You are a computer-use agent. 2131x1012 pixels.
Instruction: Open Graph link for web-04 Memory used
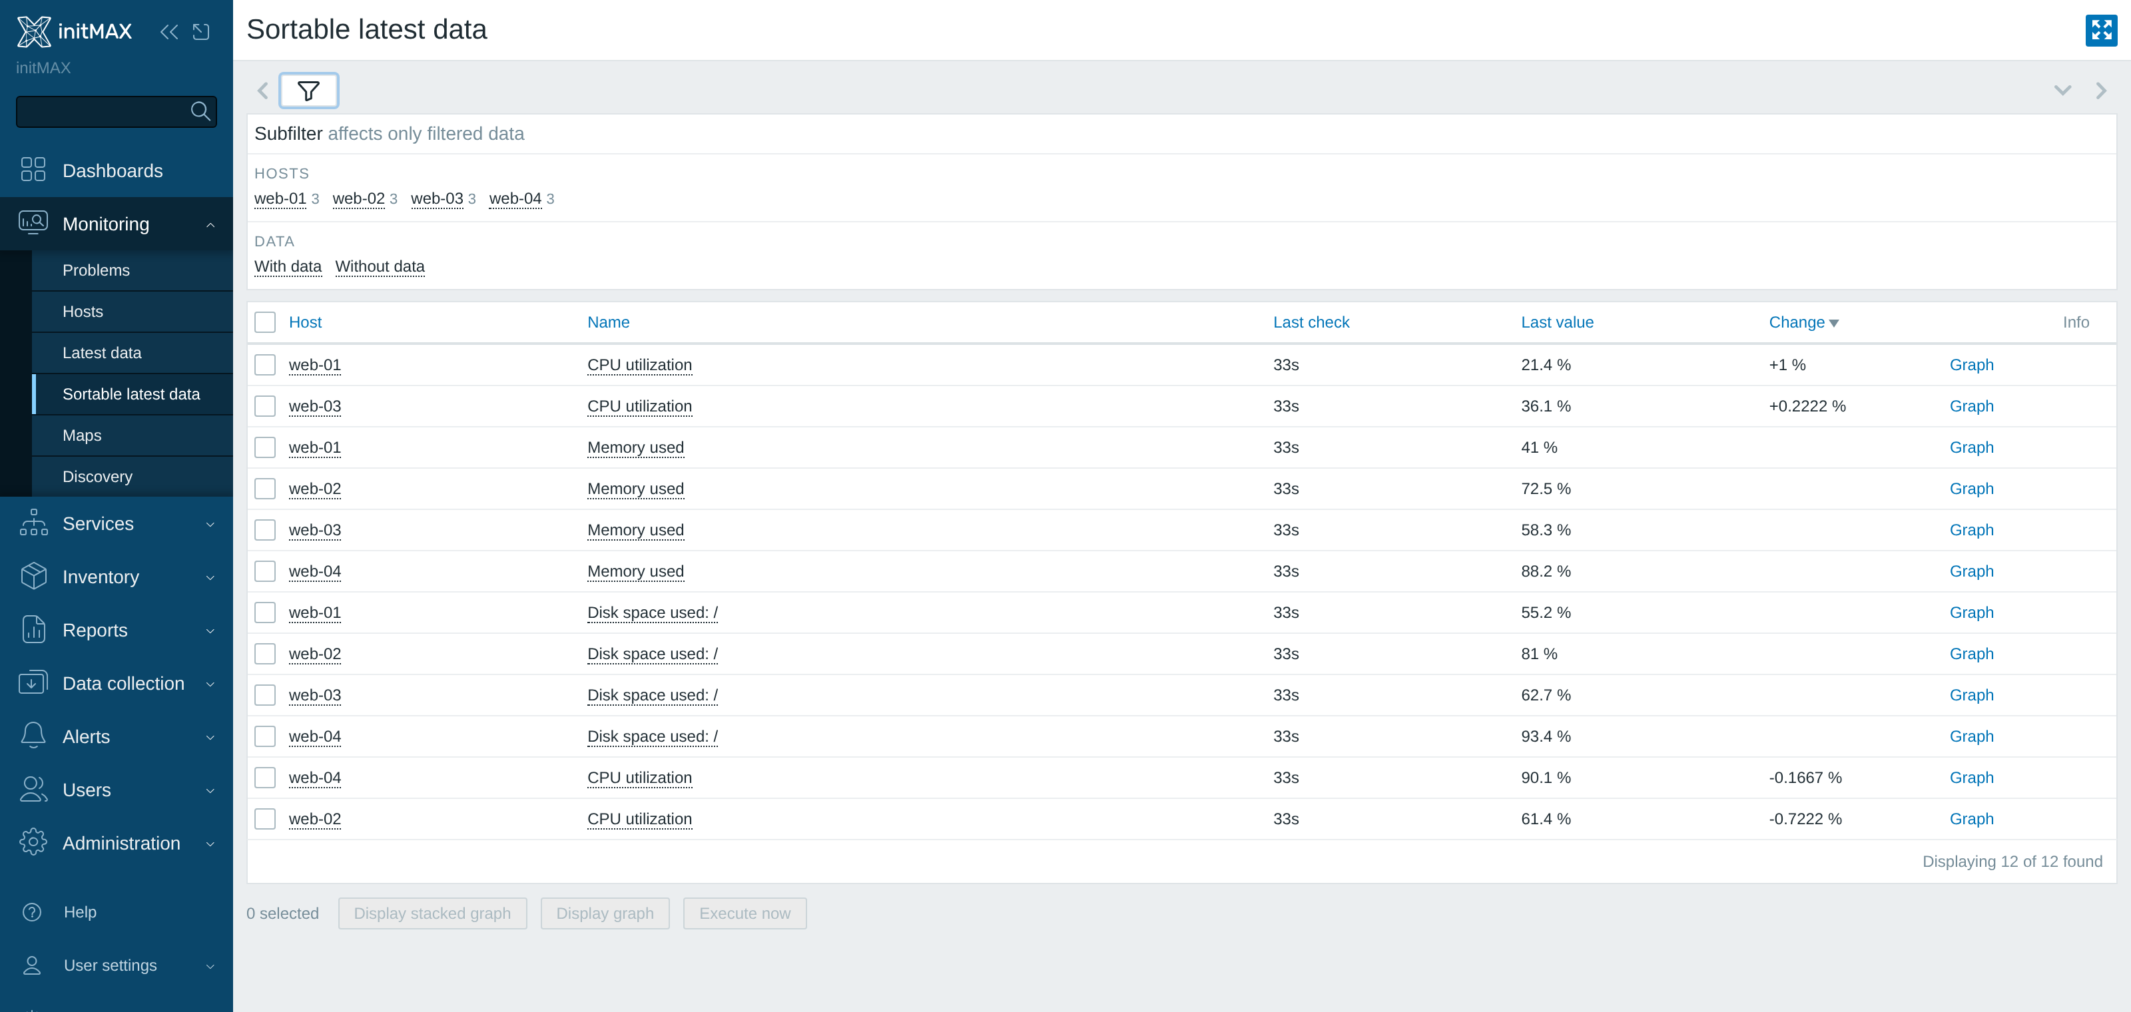[1971, 571]
